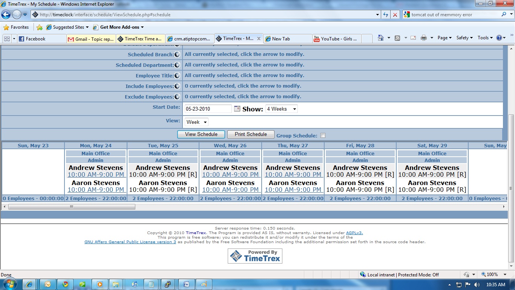Open Andrew Stevens' Monday shift link
The height and width of the screenshot is (290, 515).
point(96,174)
